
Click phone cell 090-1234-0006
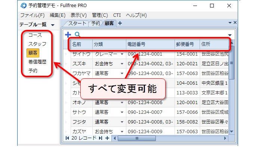pyautogui.click(x=150, y=103)
